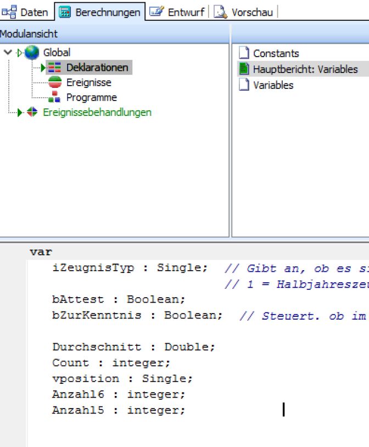This screenshot has width=369, height=447.
Task: Place cursor on the Durchschnitt : Double line
Action: [x=133, y=347]
